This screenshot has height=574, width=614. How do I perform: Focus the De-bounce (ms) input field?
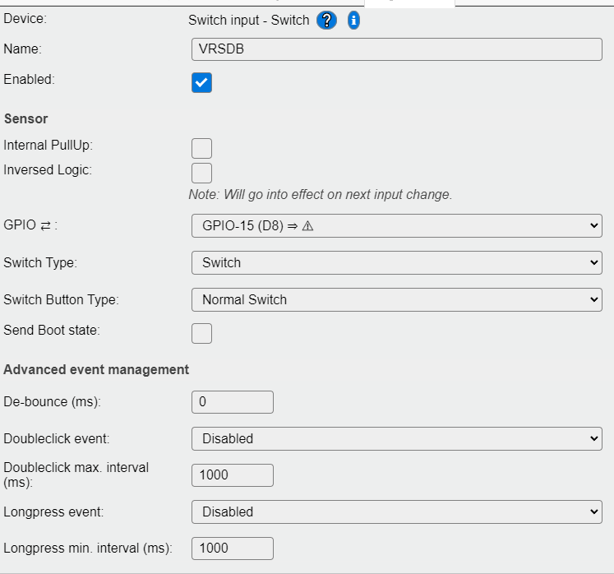(x=233, y=402)
